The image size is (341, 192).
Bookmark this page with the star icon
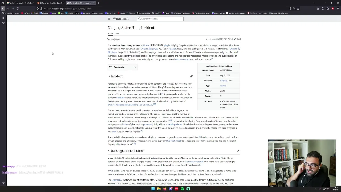[x=298, y=9]
